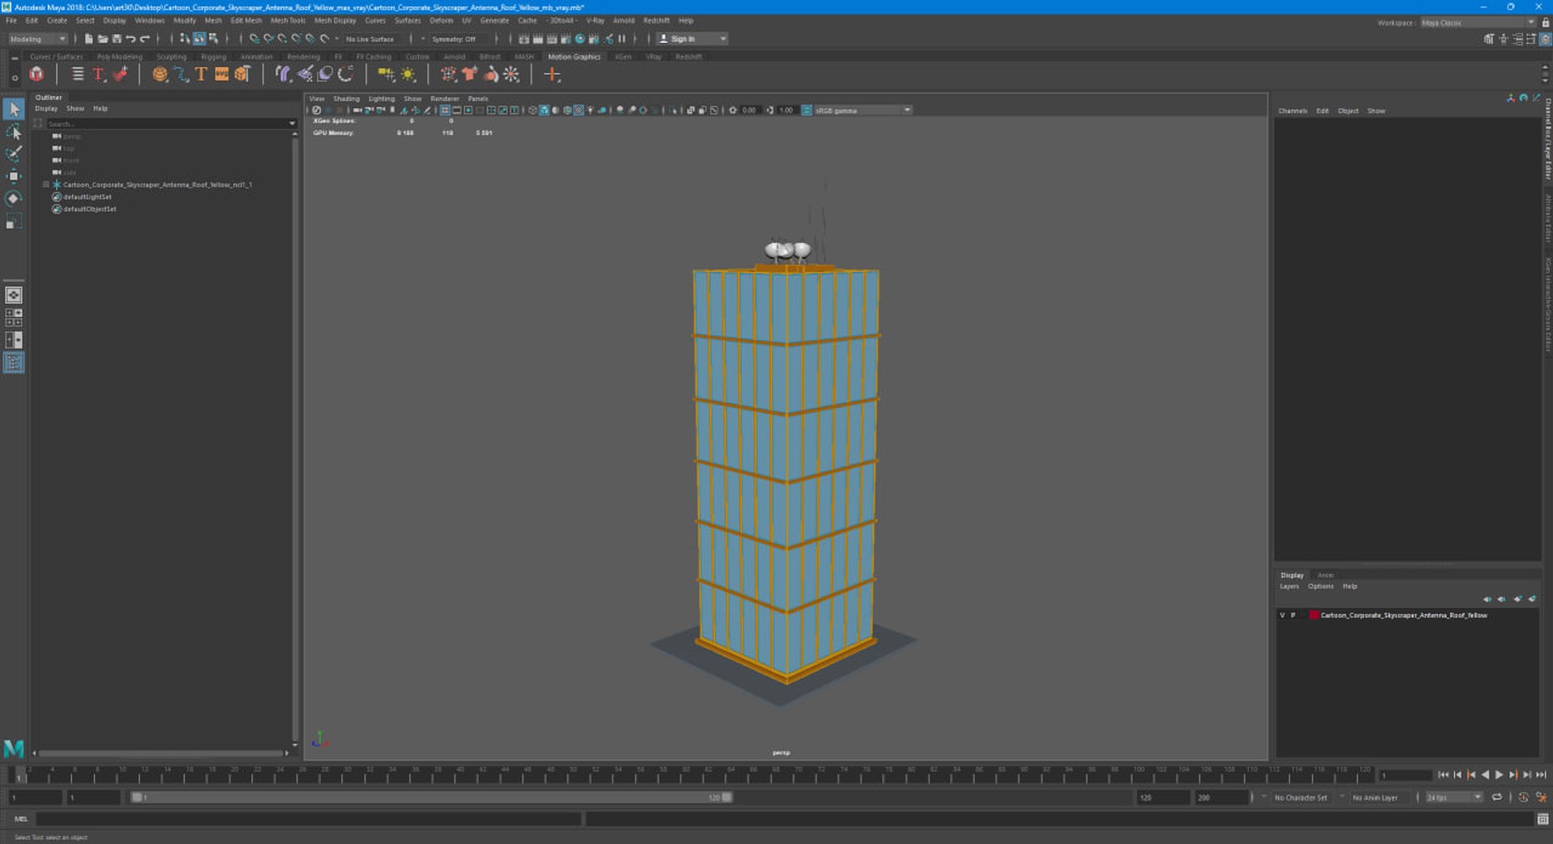Click the red shirt shelf icon

click(470, 74)
